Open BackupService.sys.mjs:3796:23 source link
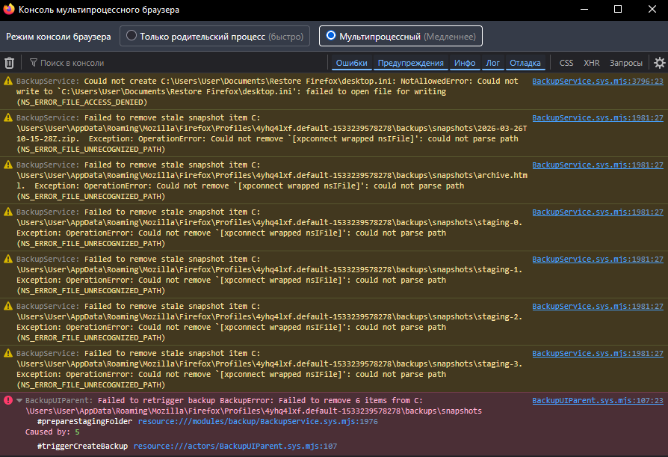This screenshot has width=668, height=457. 597,81
